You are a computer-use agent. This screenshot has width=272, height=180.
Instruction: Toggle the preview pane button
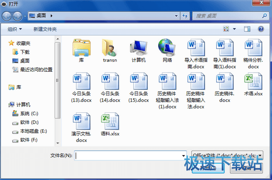click(x=247, y=29)
